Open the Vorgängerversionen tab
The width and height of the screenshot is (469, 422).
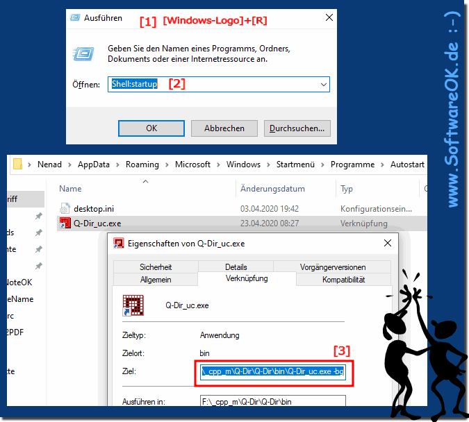[x=333, y=267]
